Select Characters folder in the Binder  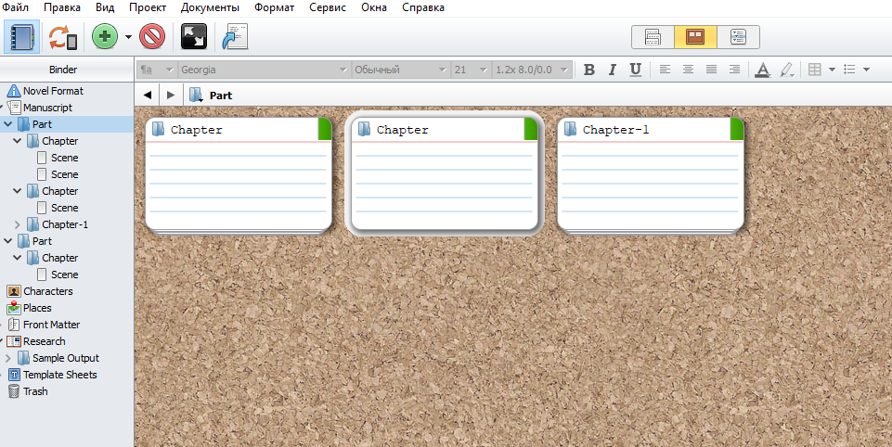coord(47,291)
